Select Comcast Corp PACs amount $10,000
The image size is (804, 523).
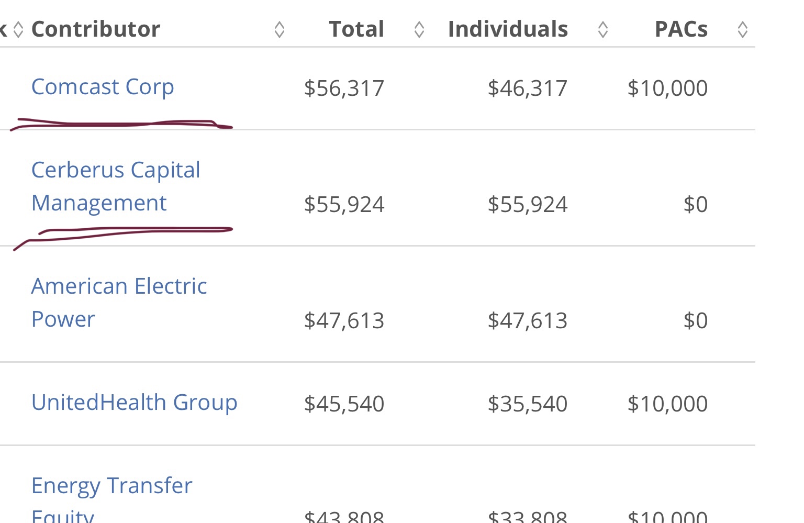pyautogui.click(x=667, y=88)
